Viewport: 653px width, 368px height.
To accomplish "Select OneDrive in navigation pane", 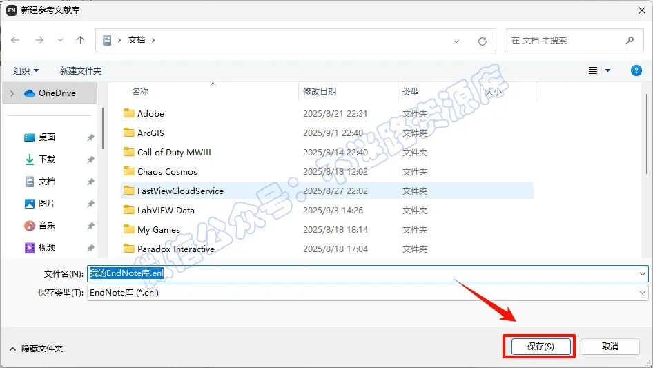I will pyautogui.click(x=50, y=93).
